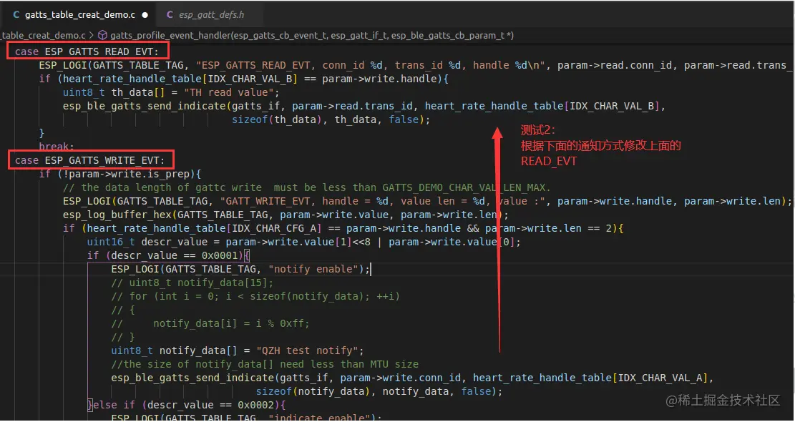The width and height of the screenshot is (795, 422).
Task: Click the line 'case ESP_GATTS_WRITE_EVT:'
Action: coord(89,161)
